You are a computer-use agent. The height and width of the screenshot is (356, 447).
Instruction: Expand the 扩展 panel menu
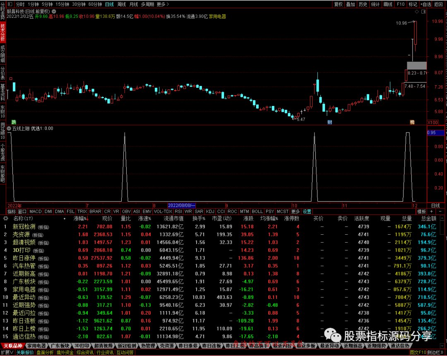pos(7,353)
